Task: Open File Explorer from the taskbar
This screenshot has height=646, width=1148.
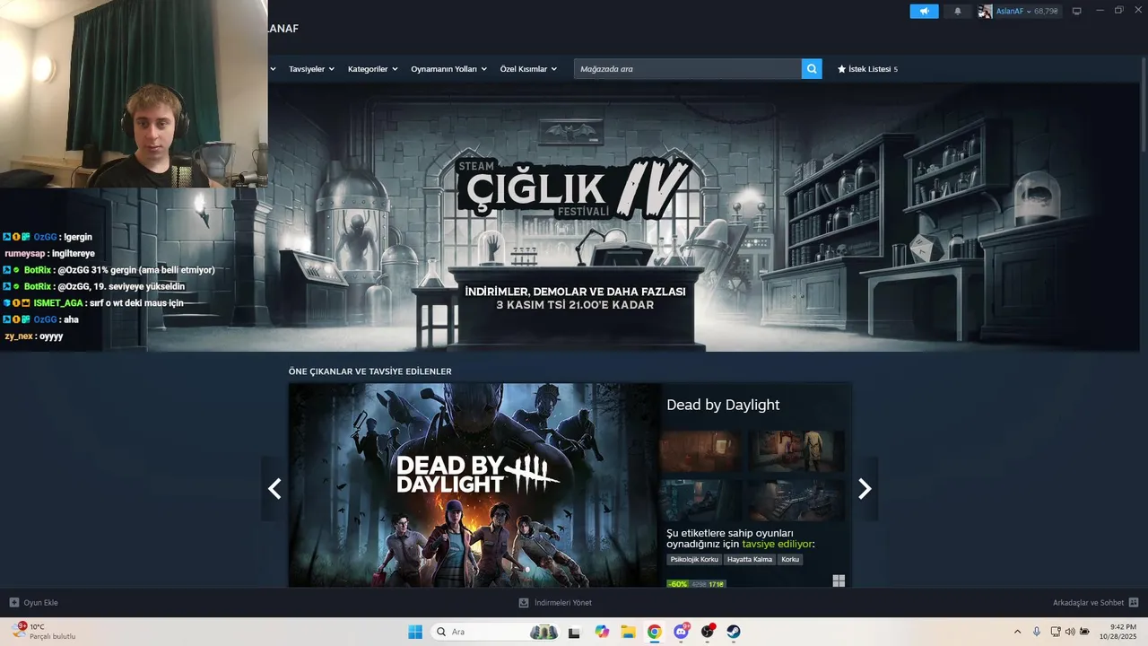Action: pyautogui.click(x=628, y=632)
